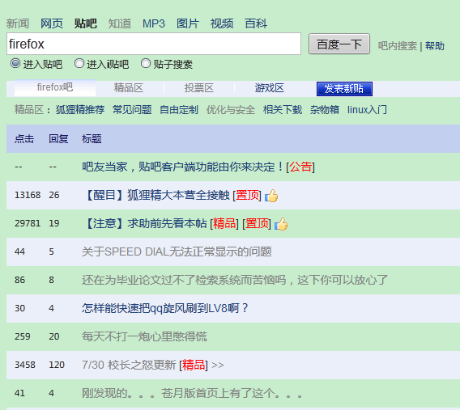Open post 刚发现的。。。苍月版首页上有了这个

[192, 393]
